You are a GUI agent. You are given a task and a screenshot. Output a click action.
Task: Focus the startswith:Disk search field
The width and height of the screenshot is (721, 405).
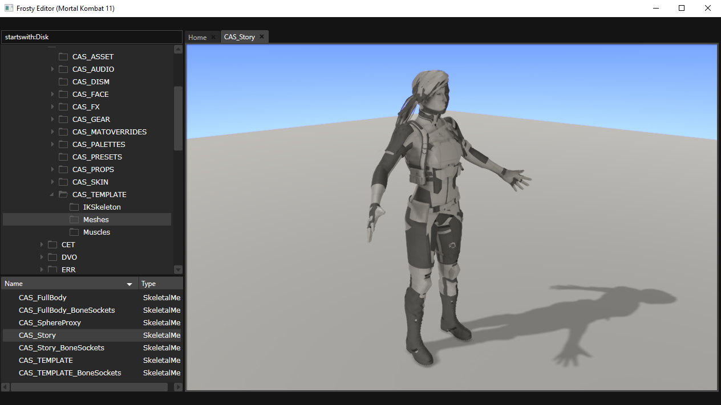91,37
